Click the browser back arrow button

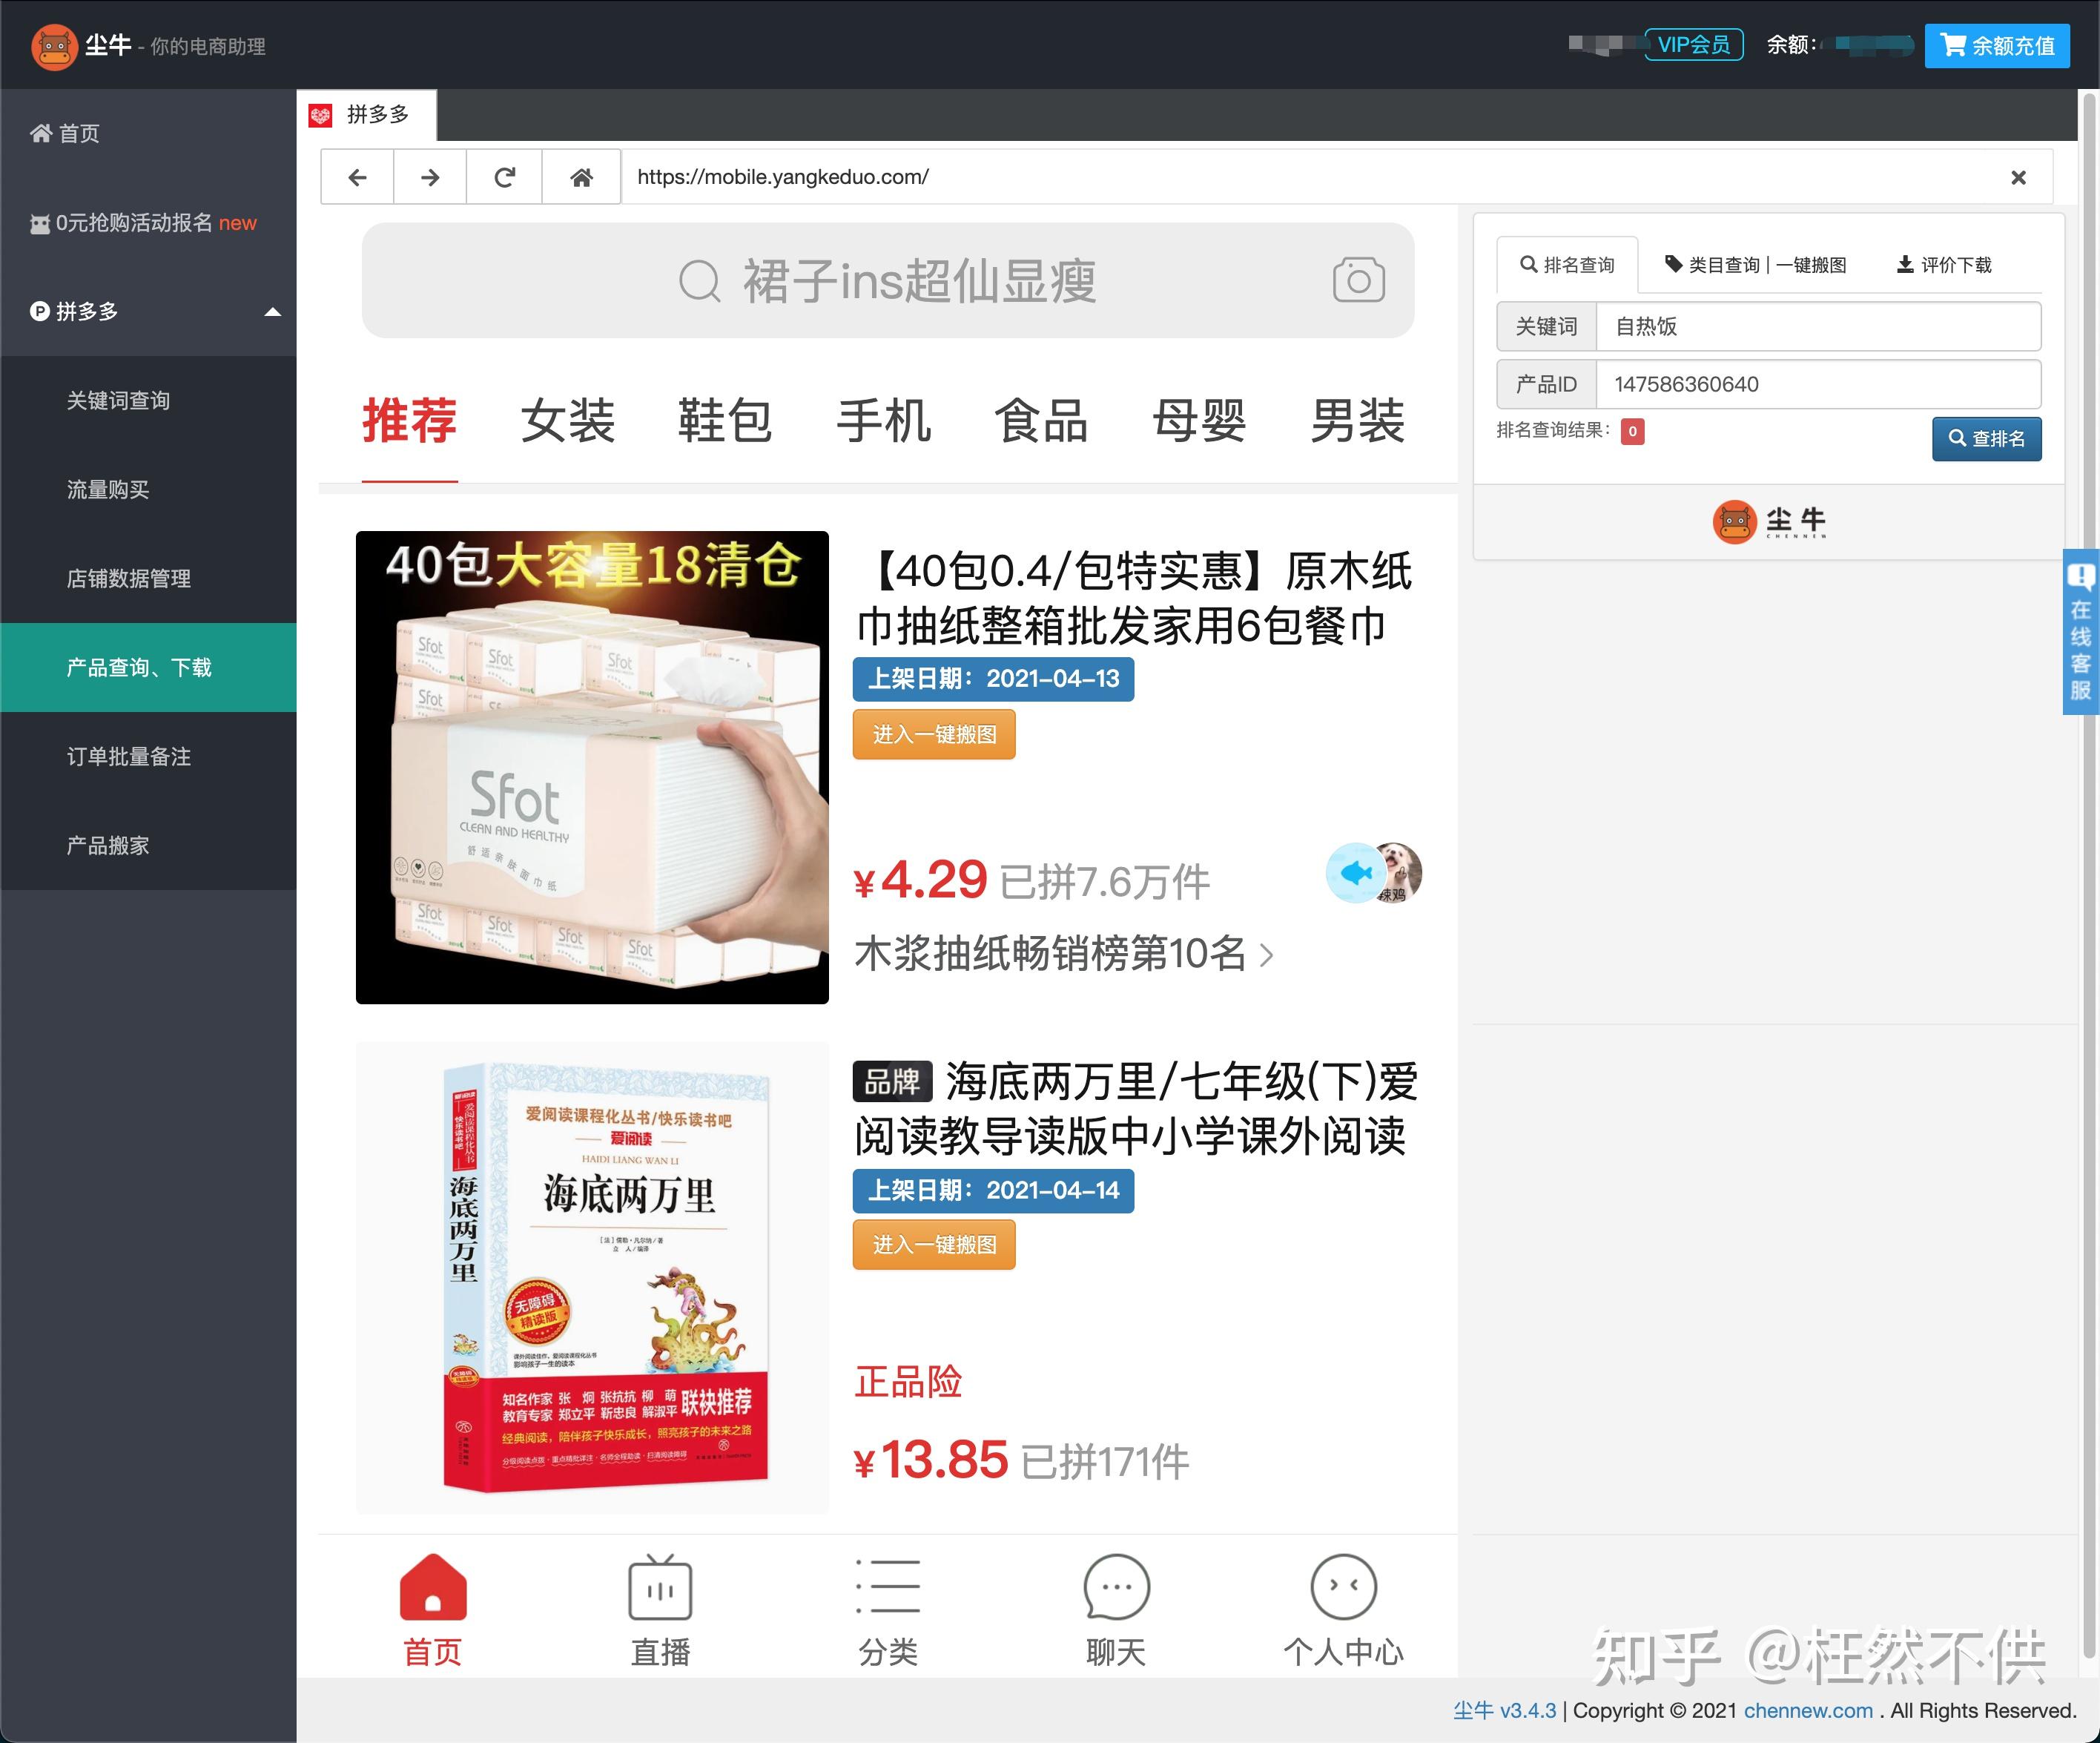pos(357,177)
